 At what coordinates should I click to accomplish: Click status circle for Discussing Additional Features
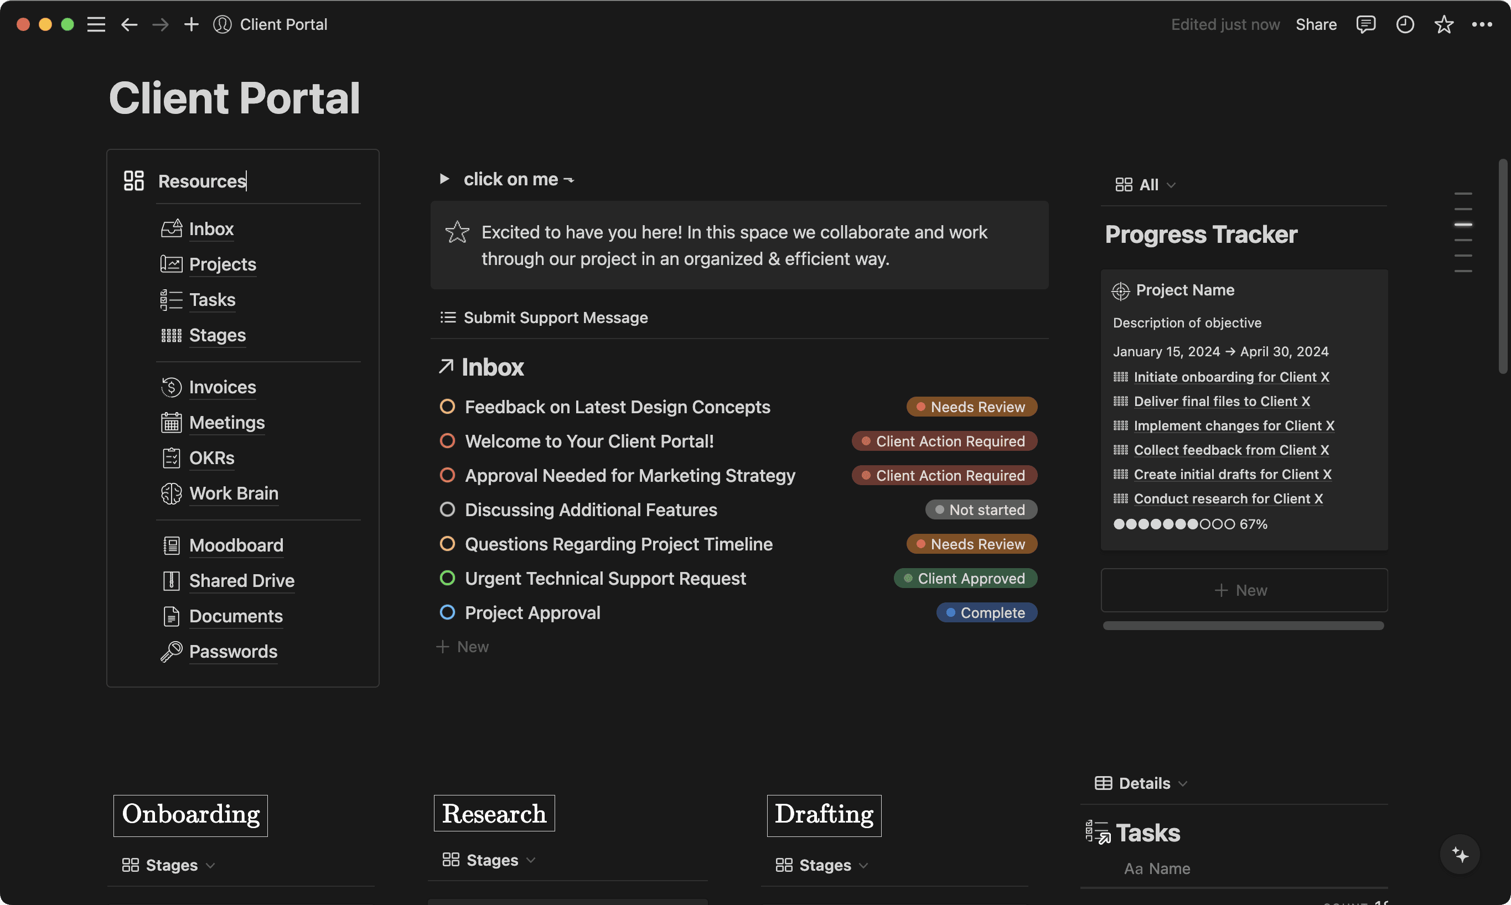click(x=447, y=509)
